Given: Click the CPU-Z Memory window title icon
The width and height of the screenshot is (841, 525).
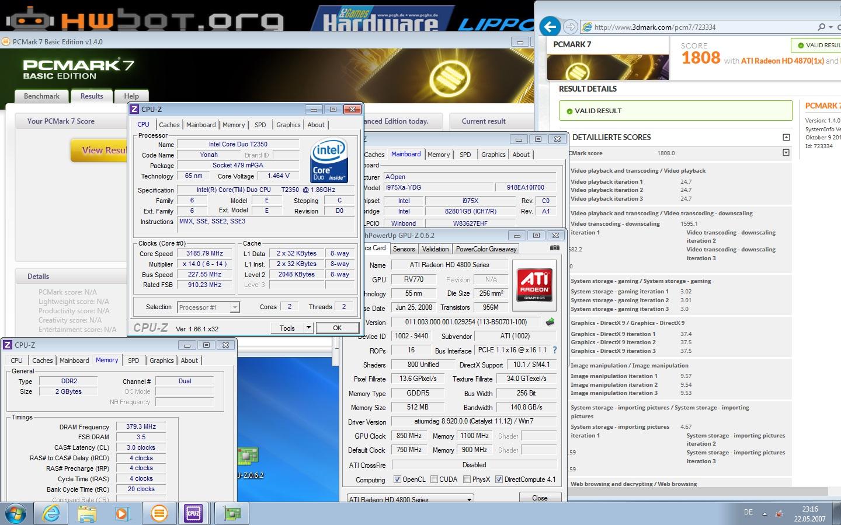Looking at the screenshot, I should 8,345.
